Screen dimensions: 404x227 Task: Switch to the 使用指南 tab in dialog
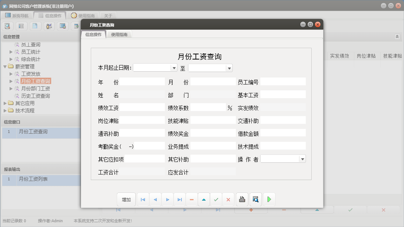point(119,34)
